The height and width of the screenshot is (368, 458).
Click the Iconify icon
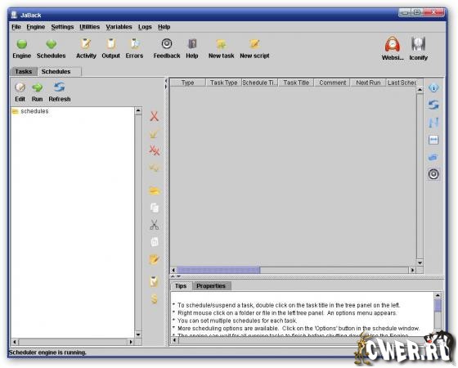tap(418, 44)
